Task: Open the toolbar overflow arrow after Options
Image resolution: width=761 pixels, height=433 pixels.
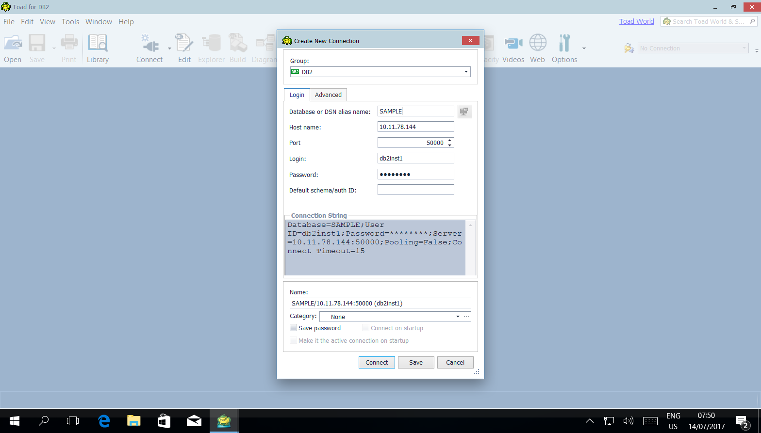Action: [584, 48]
